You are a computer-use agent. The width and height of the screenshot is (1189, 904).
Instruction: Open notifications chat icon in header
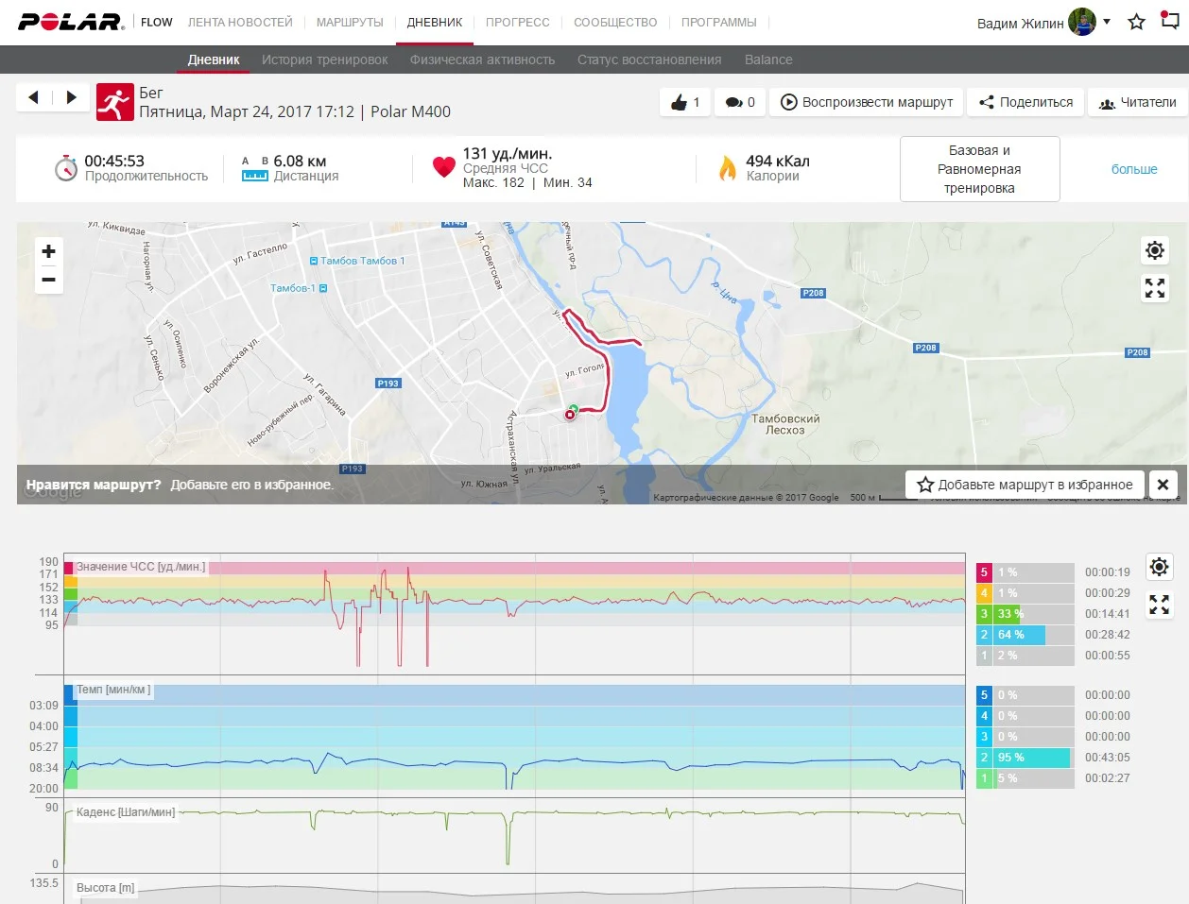pos(1170,21)
